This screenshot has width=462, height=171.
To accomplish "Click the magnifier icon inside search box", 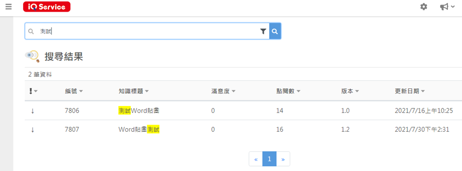I will tap(31, 31).
